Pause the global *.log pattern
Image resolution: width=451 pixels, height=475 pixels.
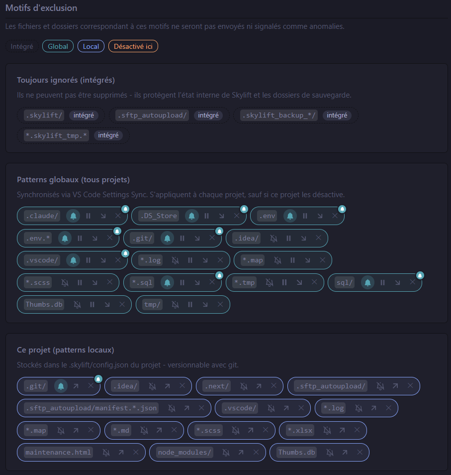tap(190, 260)
